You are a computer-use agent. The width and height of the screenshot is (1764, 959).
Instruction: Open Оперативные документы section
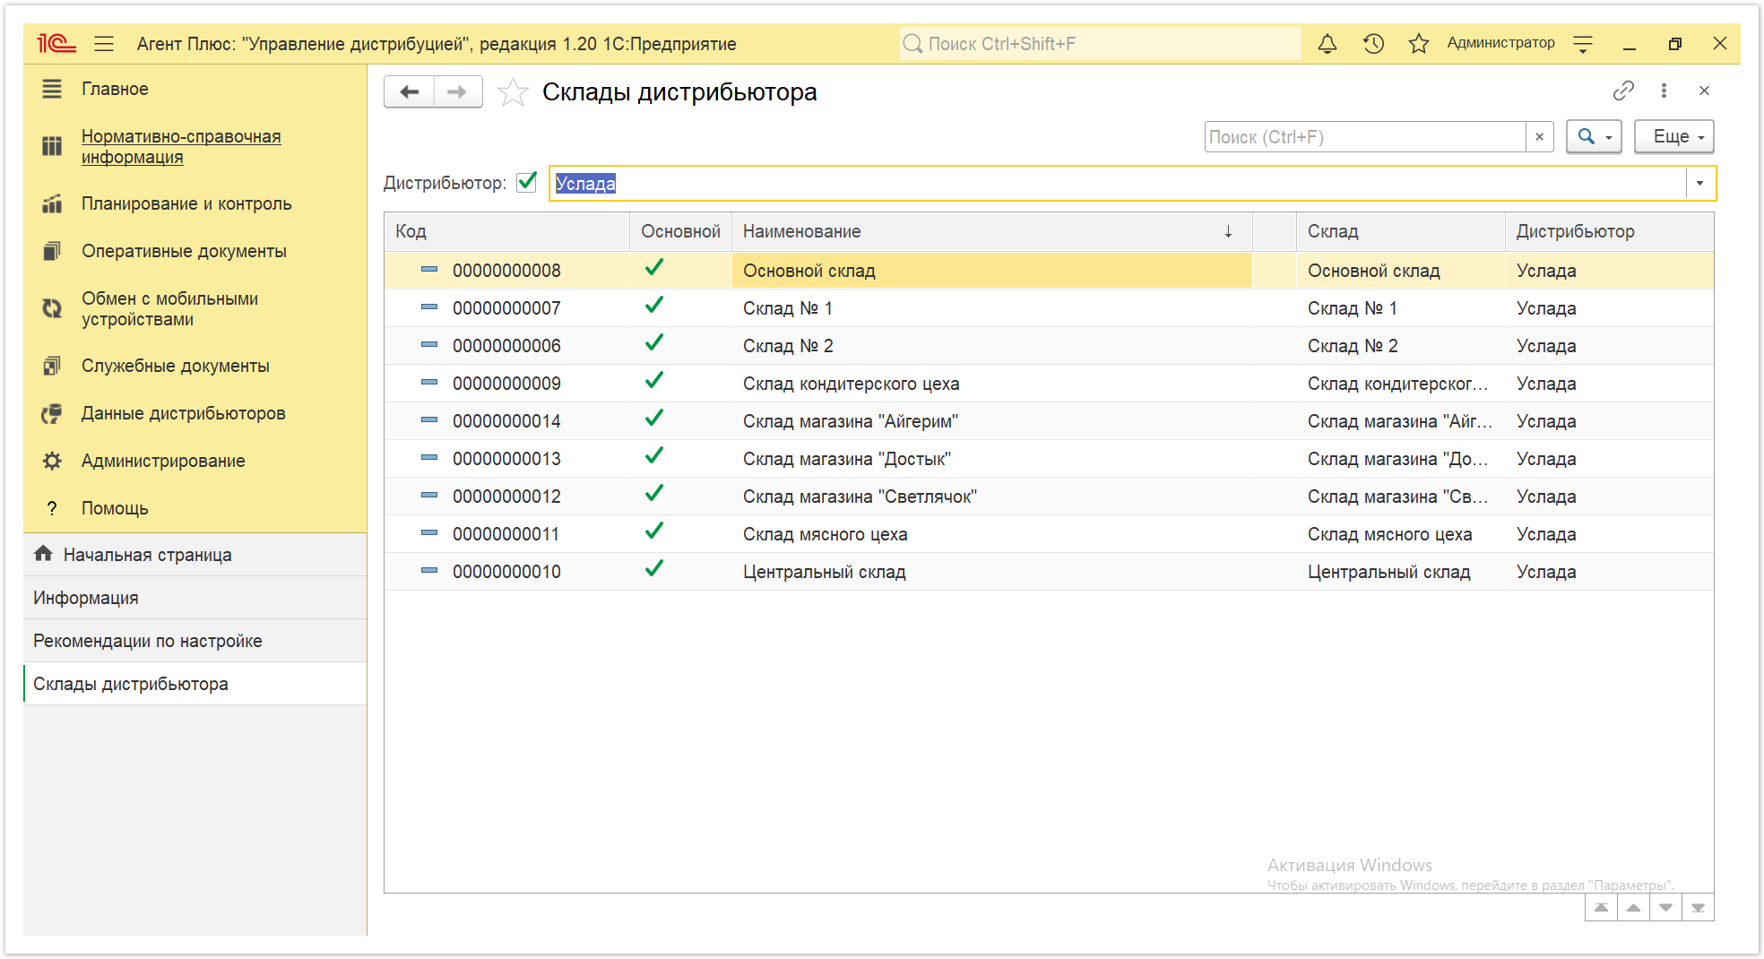click(184, 251)
